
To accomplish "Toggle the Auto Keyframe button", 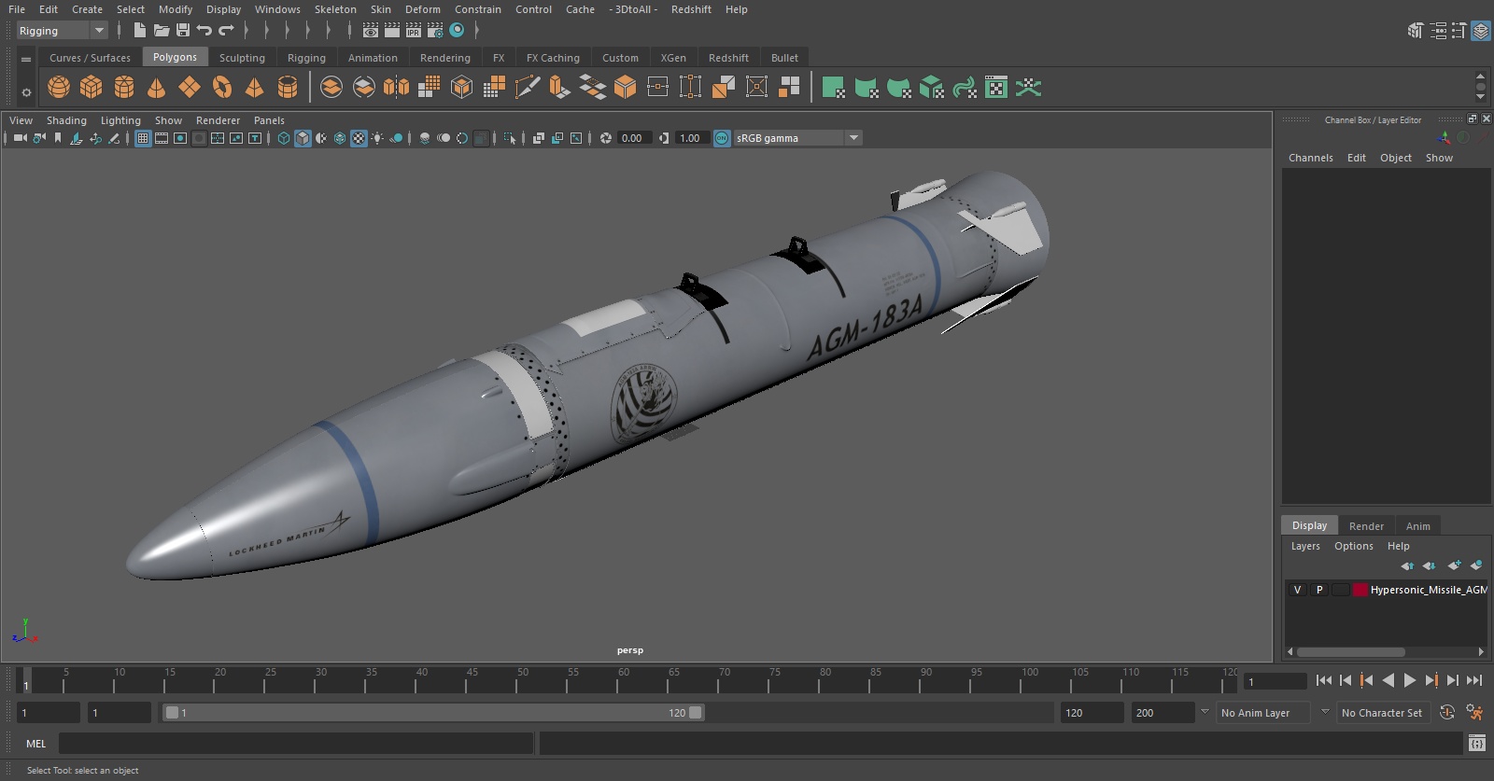I will pos(1447,713).
